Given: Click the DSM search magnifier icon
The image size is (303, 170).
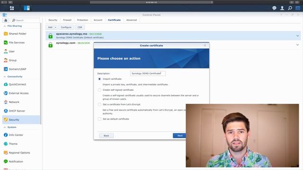Looking at the screenshot, I should click(x=290, y=8).
